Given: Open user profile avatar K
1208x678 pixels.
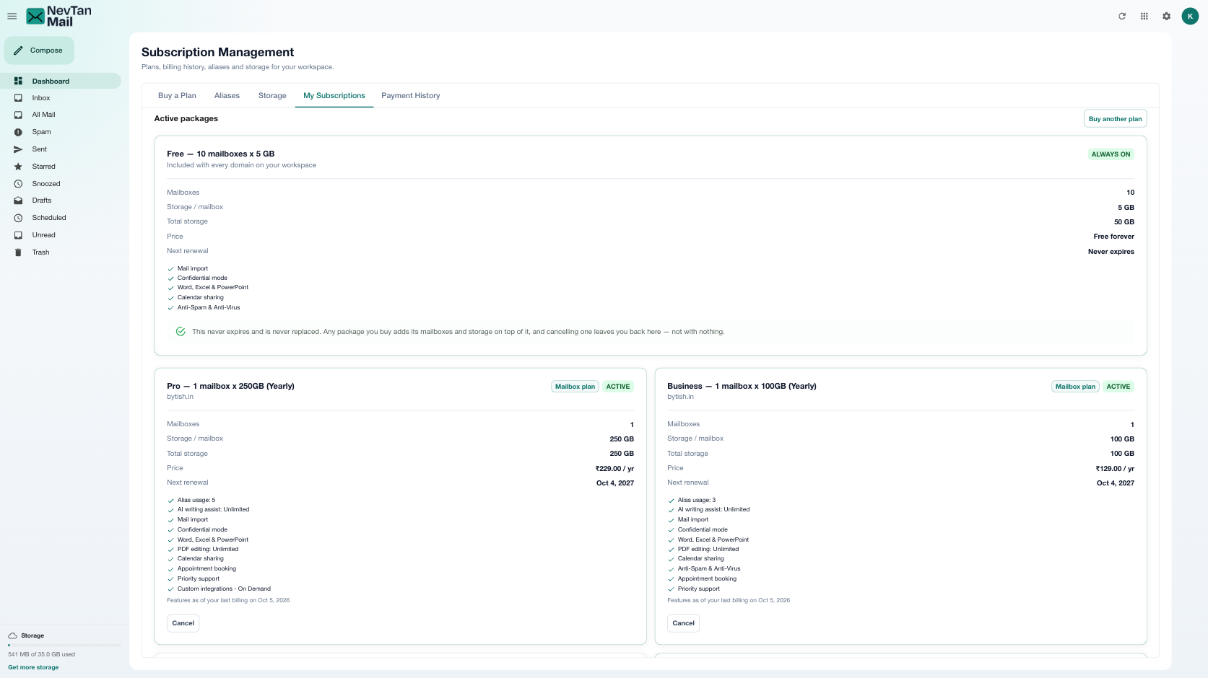Looking at the screenshot, I should 1190,16.
